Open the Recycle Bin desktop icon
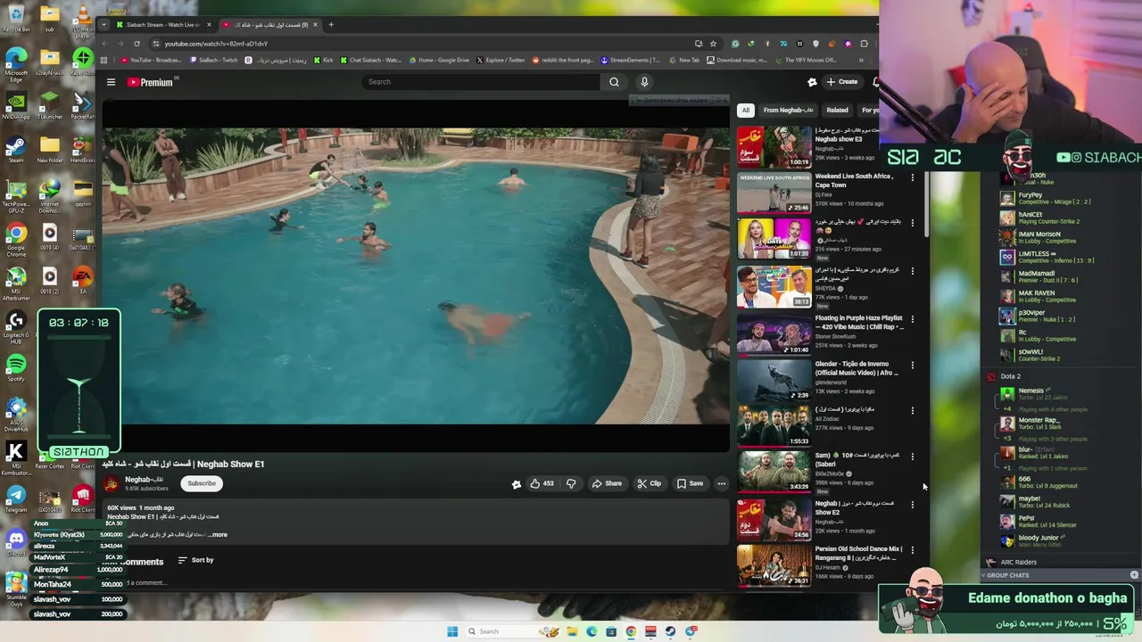Viewport: 1142px width, 642px height. click(16, 17)
